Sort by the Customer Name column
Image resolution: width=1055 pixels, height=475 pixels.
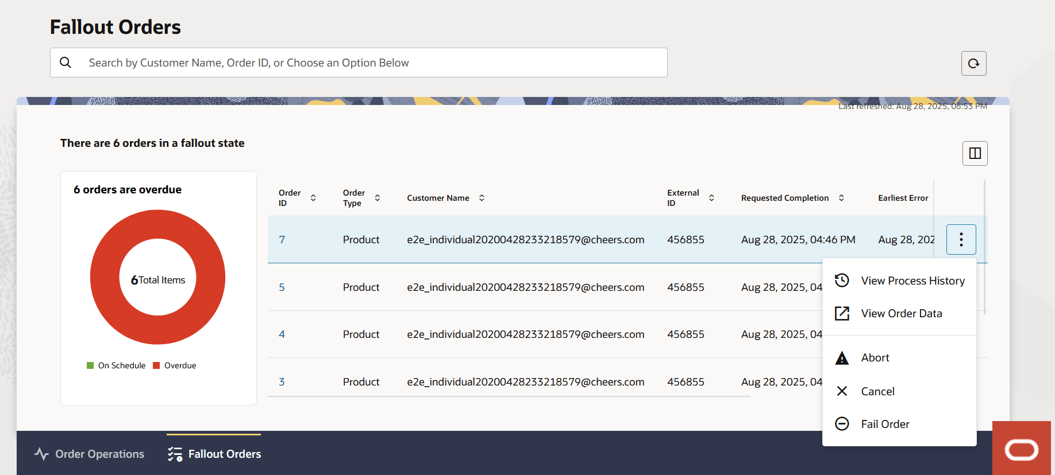click(x=482, y=198)
